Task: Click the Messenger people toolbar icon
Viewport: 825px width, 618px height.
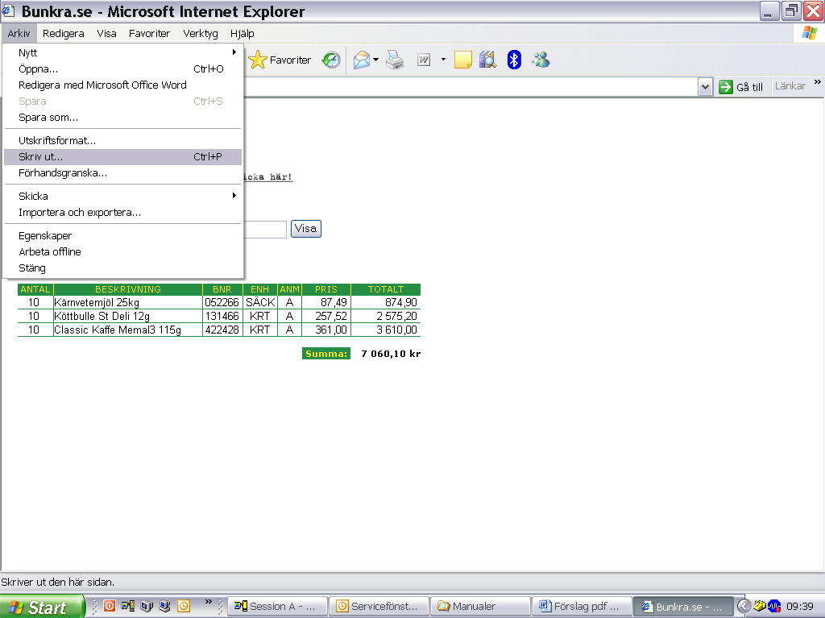Action: pos(541,60)
